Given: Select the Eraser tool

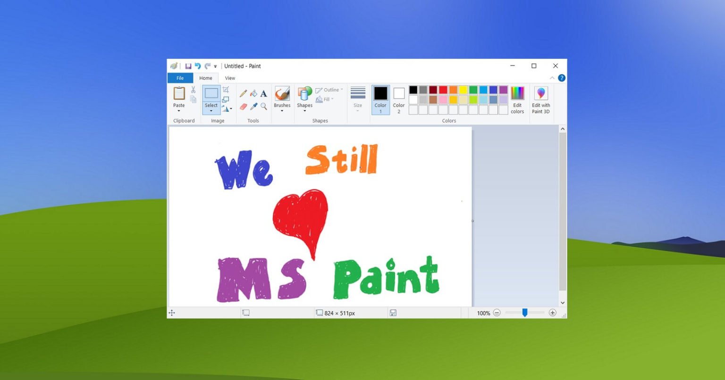Looking at the screenshot, I should pyautogui.click(x=244, y=106).
